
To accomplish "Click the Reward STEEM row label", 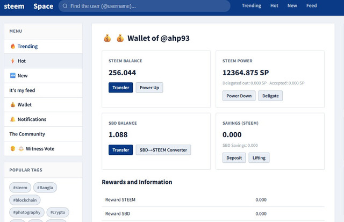I will coord(120,199).
